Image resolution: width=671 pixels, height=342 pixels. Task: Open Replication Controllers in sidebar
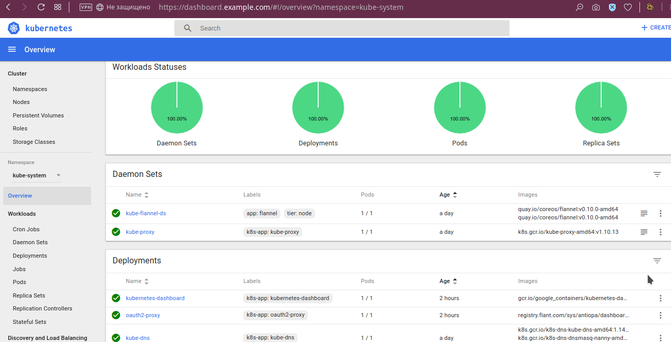click(42, 308)
